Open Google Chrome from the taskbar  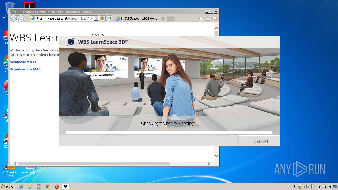[x=48, y=187]
